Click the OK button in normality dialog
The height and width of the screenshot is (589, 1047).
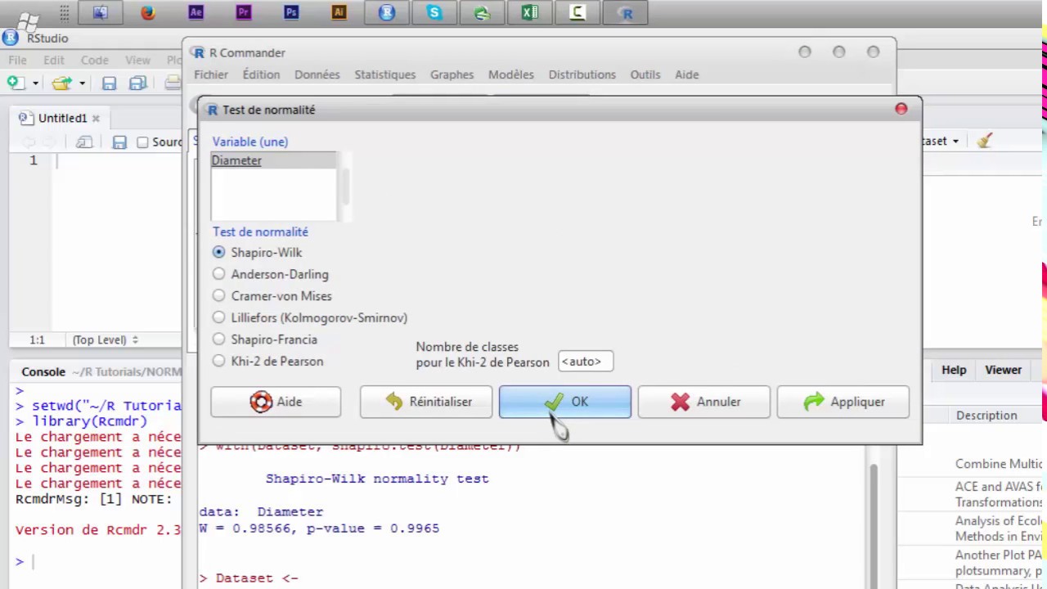click(565, 402)
